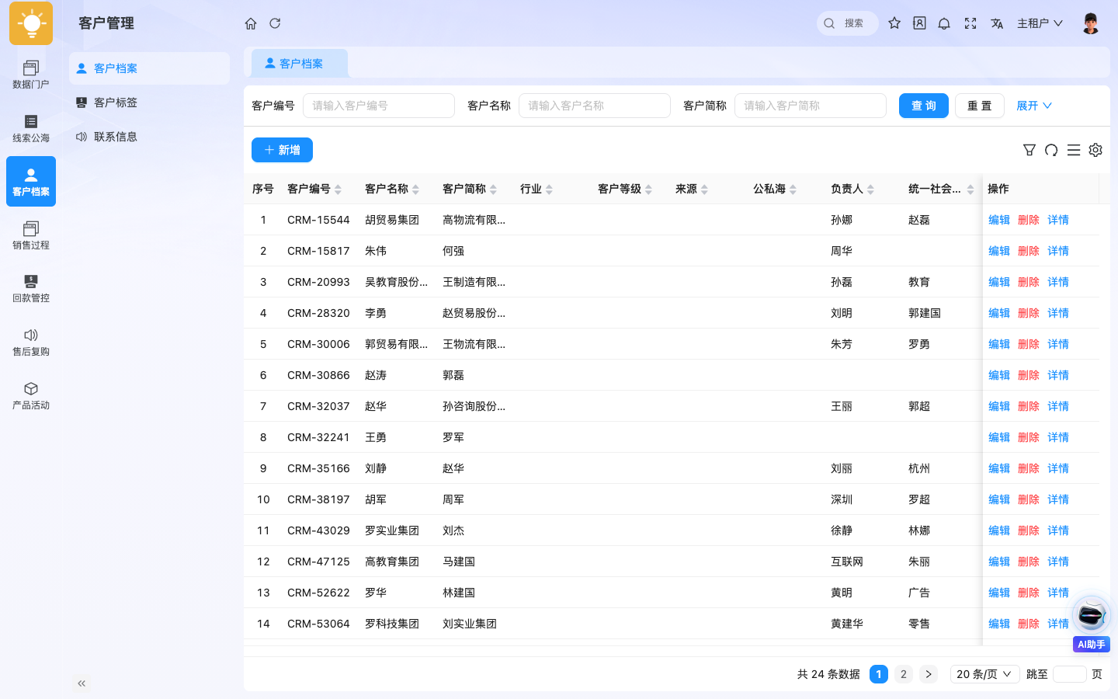Focus the 客户编号 input field
The width and height of the screenshot is (1118, 699).
pyautogui.click(x=379, y=106)
